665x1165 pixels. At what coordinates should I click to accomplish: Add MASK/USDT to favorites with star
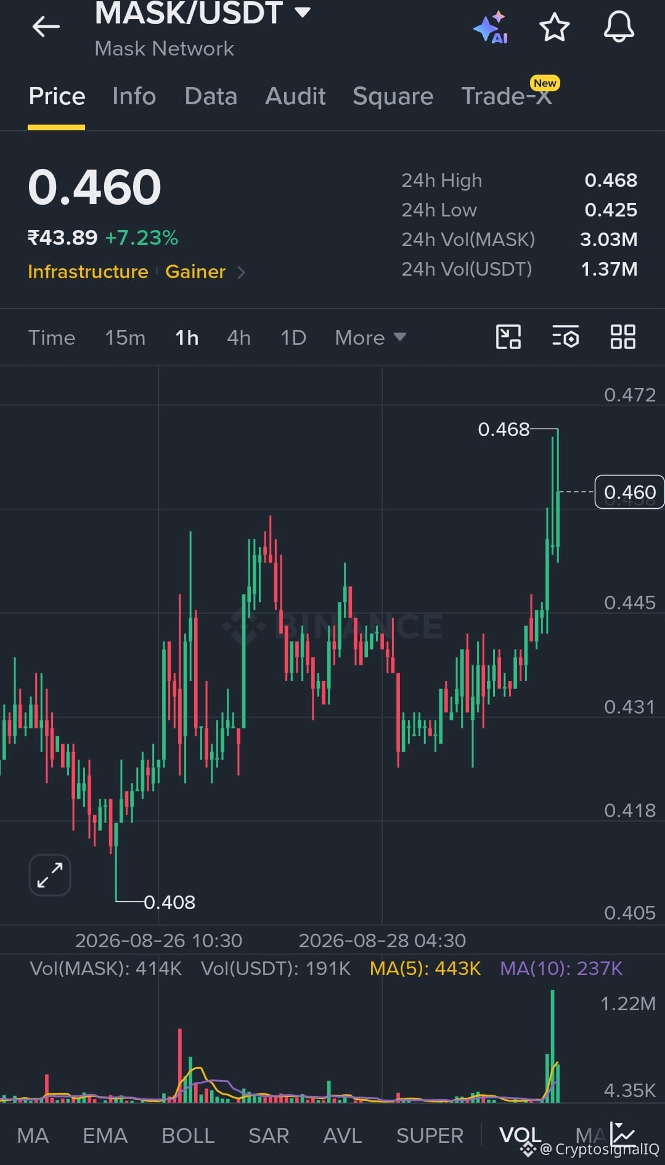point(554,27)
